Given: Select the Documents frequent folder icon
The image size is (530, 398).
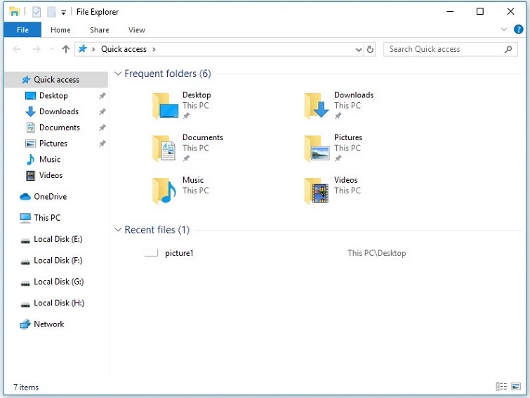Looking at the screenshot, I should pyautogui.click(x=164, y=149).
